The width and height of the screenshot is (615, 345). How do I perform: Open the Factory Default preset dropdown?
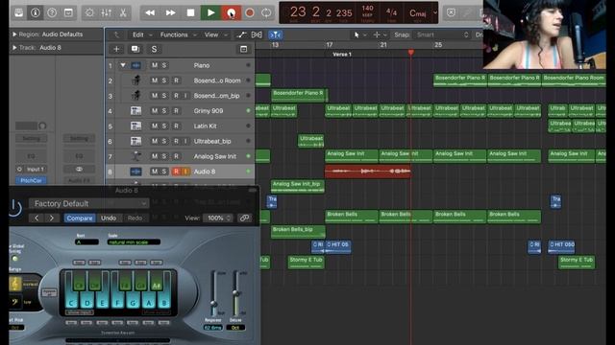(x=89, y=203)
